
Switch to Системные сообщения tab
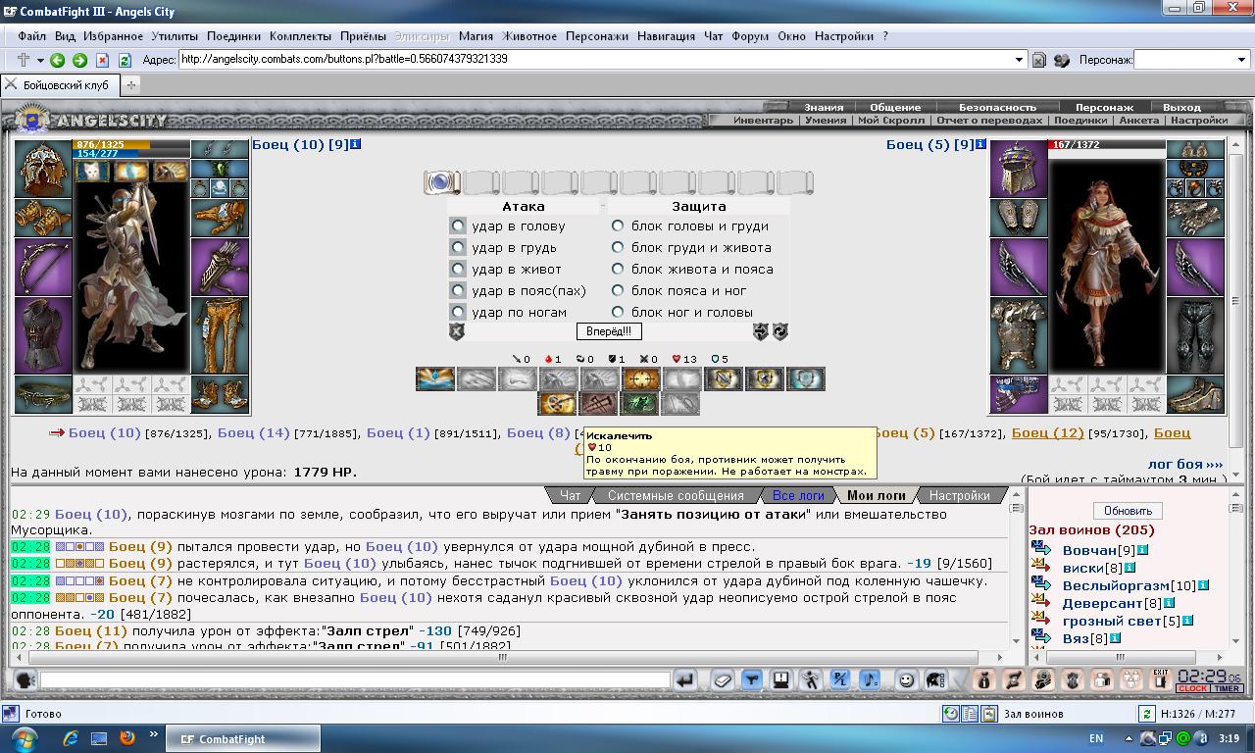pos(676,496)
